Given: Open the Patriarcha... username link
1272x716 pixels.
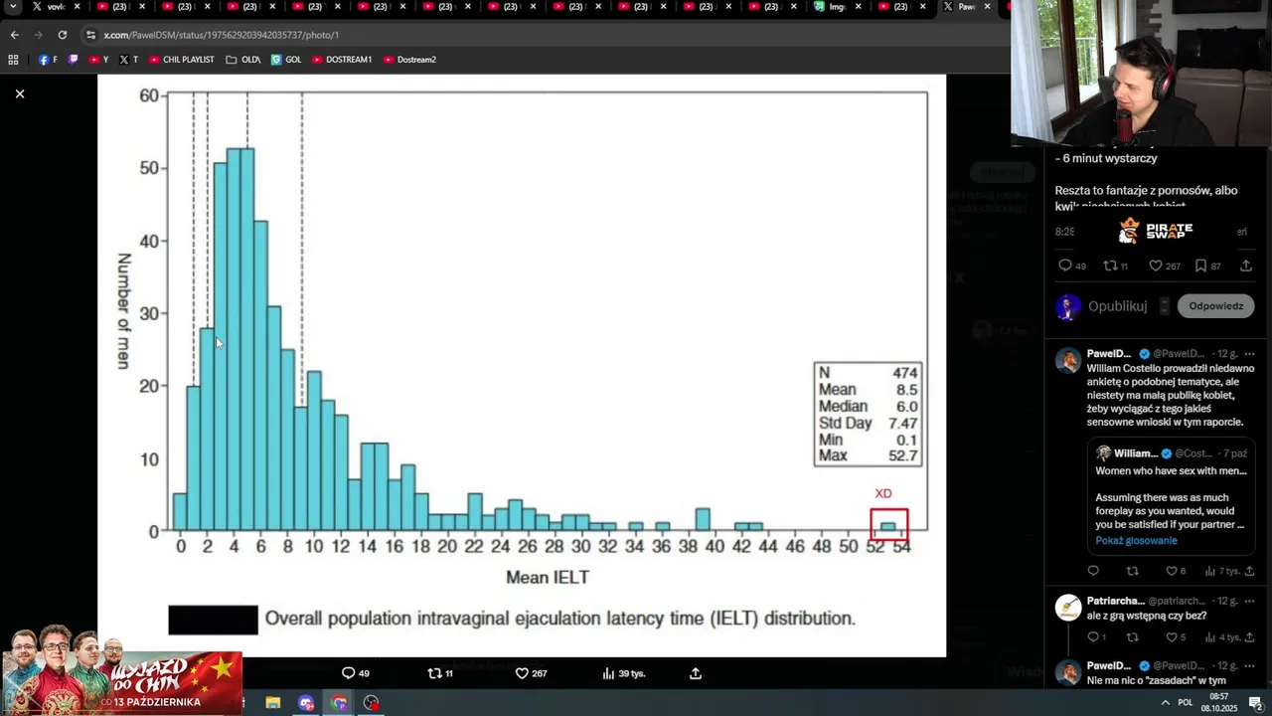Looking at the screenshot, I should pyautogui.click(x=1116, y=602).
